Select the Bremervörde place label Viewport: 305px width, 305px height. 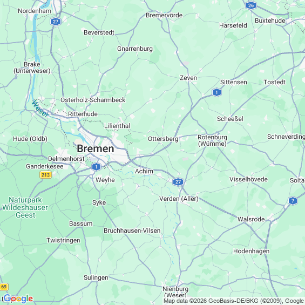pos(164,15)
